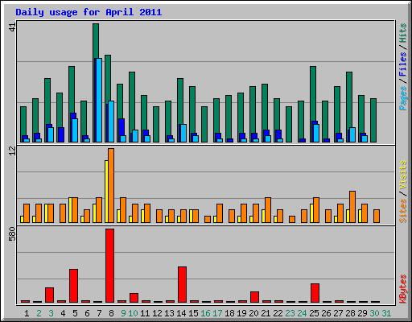412x322 pixels.
Task: Select the orange bar on day 28
Action: 352,207
